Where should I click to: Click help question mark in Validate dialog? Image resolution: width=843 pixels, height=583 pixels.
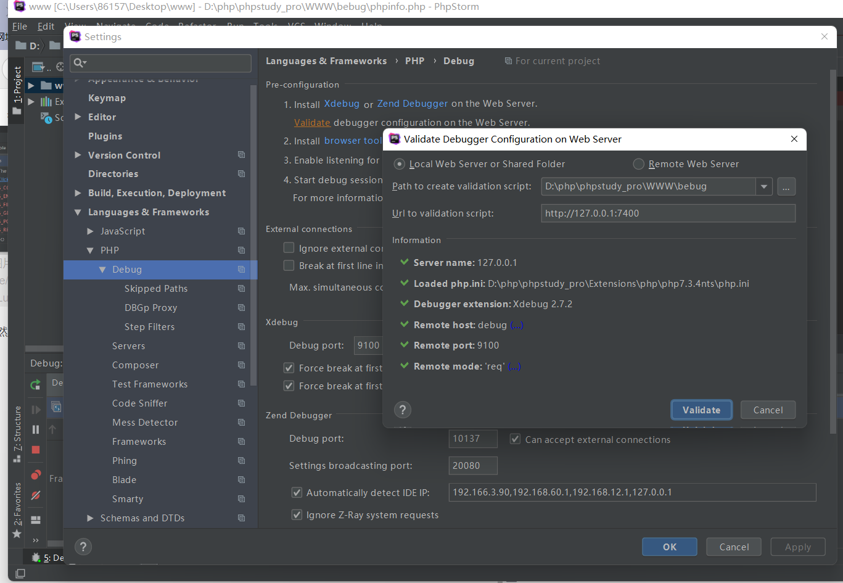[403, 410]
